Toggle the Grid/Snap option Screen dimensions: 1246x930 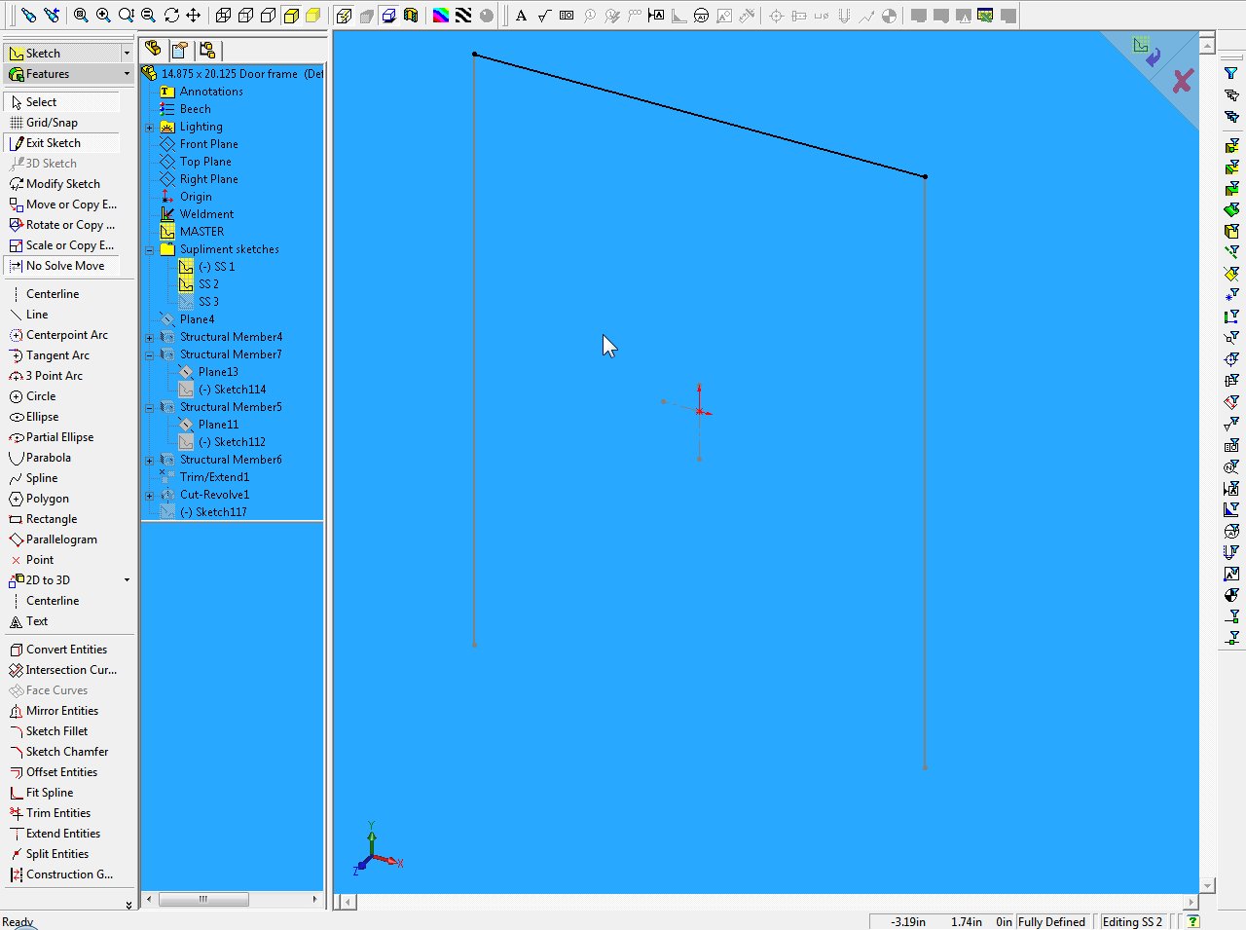[51, 123]
